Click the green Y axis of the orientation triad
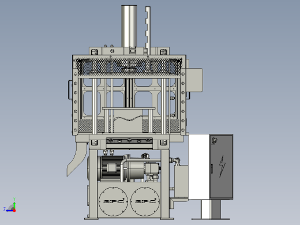 pyautogui.click(x=14, y=204)
